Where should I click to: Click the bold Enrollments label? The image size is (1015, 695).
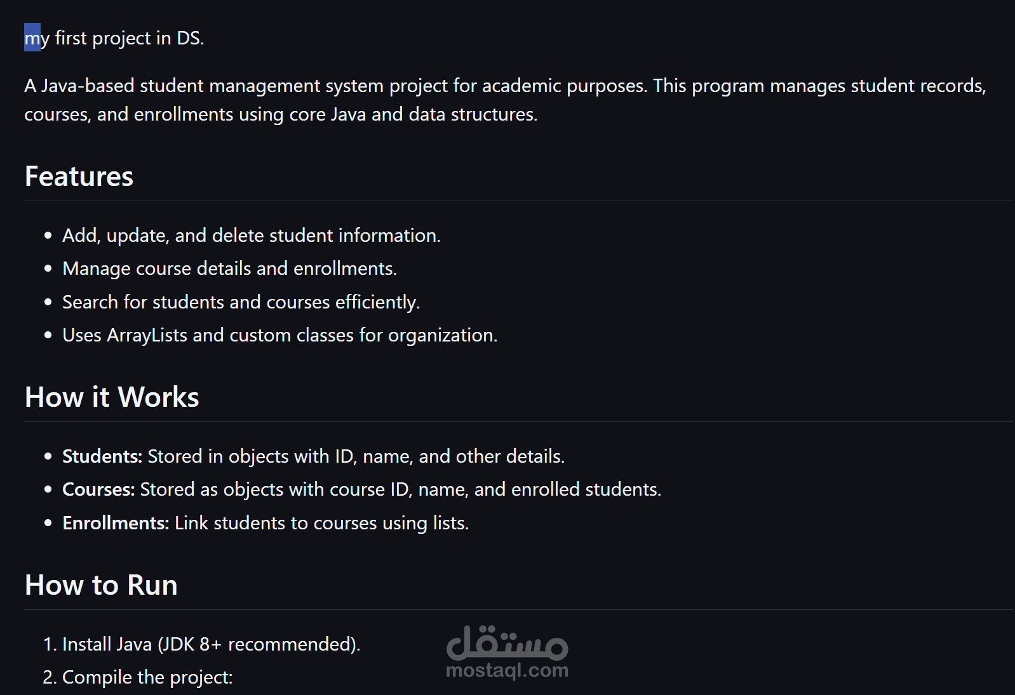click(116, 523)
